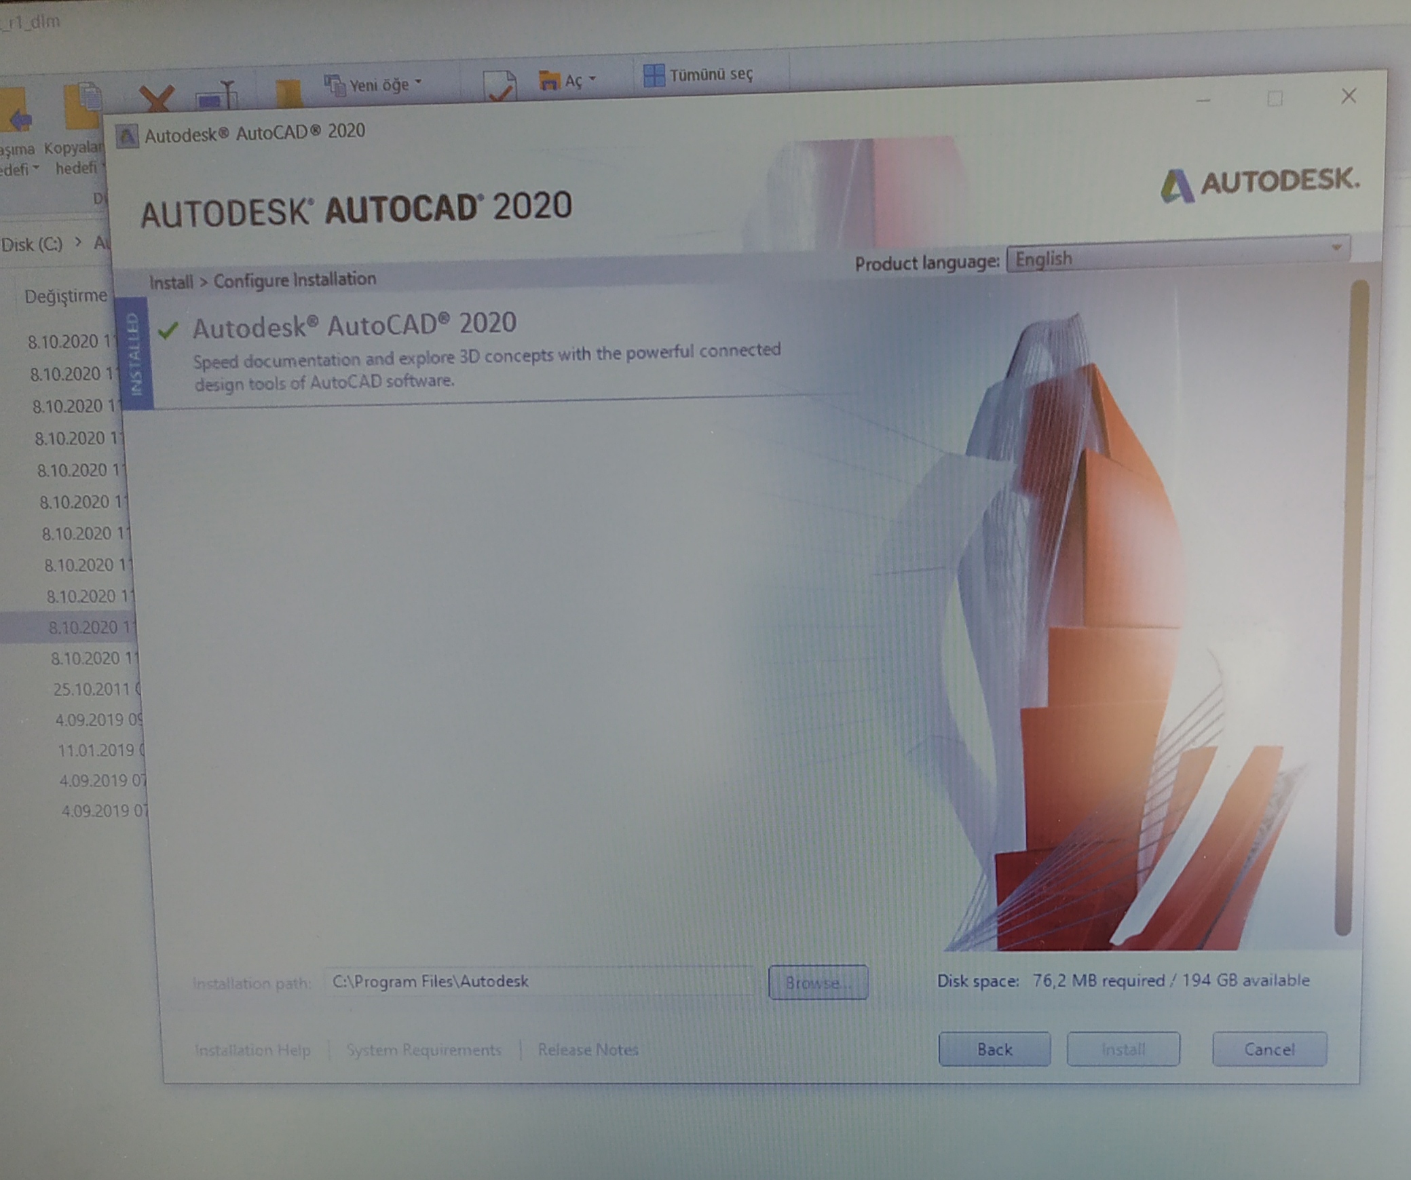Screen dimensions: 1411x1180
Task: Click the red X delete icon in Explorer
Action: 157,98
